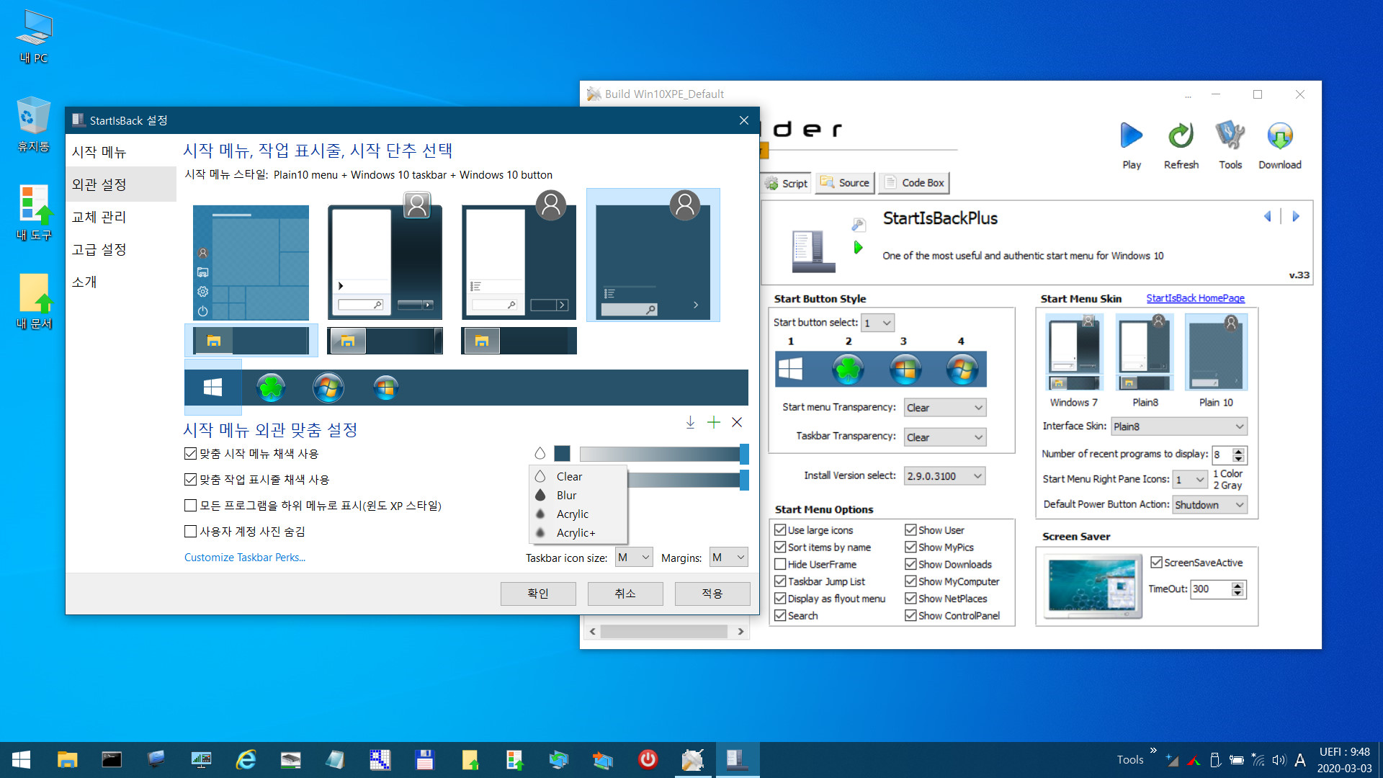Toggle 맞춤 시작 메뉴 채색 사용 checkbox

coord(190,453)
